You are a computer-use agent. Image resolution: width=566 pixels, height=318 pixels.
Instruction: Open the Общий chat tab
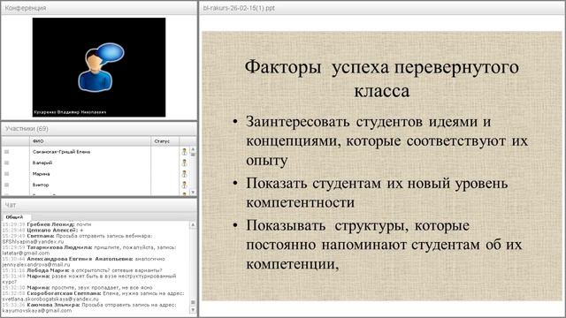[14, 217]
